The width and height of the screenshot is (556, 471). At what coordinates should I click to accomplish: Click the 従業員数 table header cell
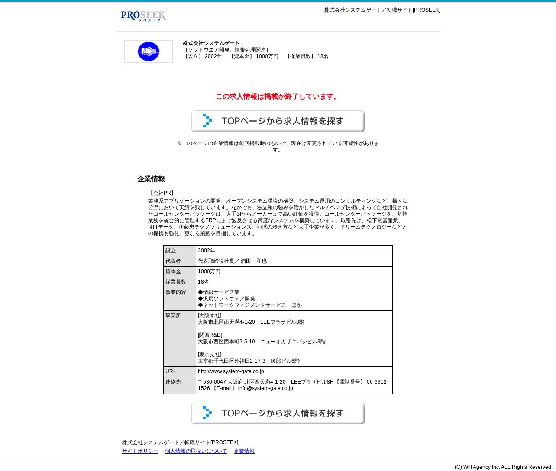pyautogui.click(x=180, y=282)
